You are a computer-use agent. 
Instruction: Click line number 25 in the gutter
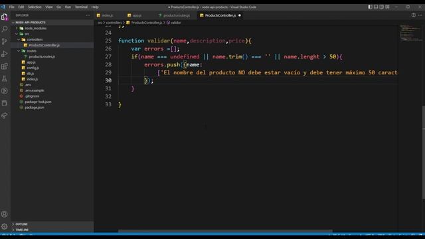pyautogui.click(x=108, y=40)
